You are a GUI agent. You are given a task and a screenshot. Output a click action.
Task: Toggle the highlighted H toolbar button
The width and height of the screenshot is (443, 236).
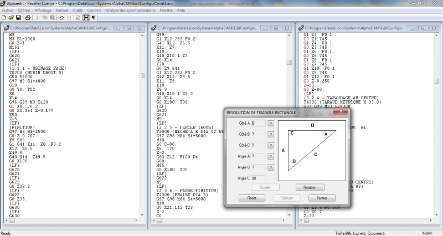pos(86,18)
